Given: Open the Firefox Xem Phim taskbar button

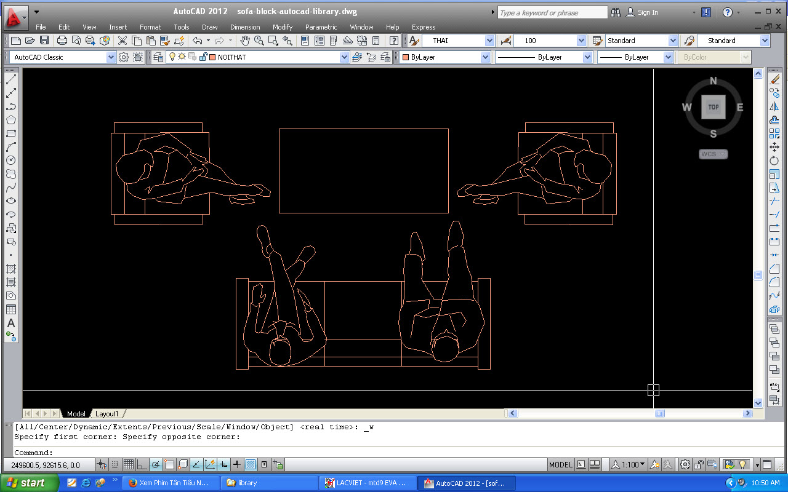Looking at the screenshot, I should [x=169, y=483].
